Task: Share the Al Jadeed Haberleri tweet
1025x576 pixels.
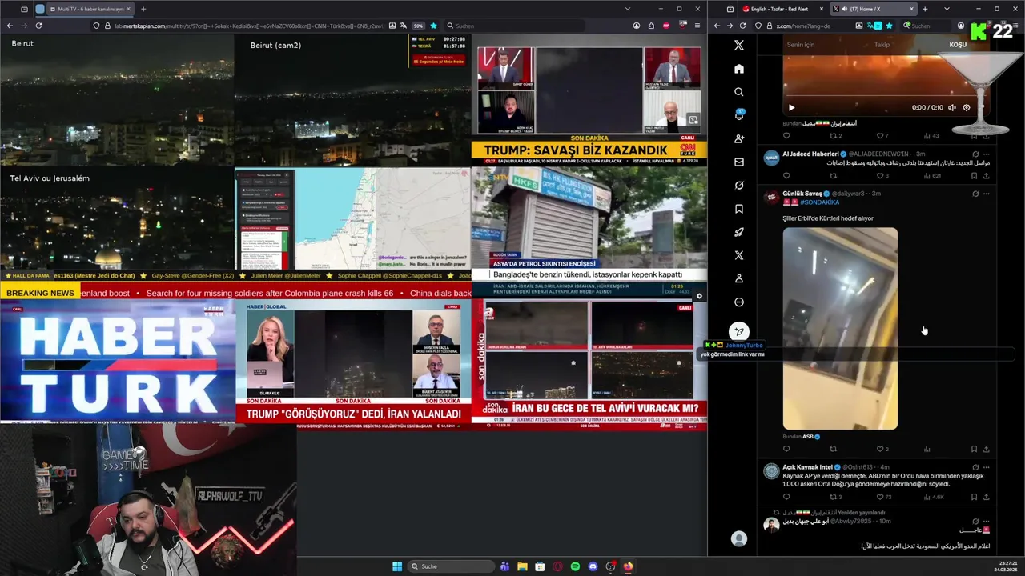Action: tap(986, 175)
